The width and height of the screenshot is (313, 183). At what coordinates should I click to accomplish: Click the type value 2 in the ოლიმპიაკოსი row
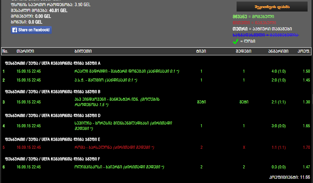201,167
